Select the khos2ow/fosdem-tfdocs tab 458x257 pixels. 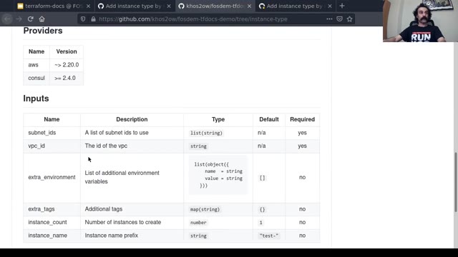click(215, 6)
